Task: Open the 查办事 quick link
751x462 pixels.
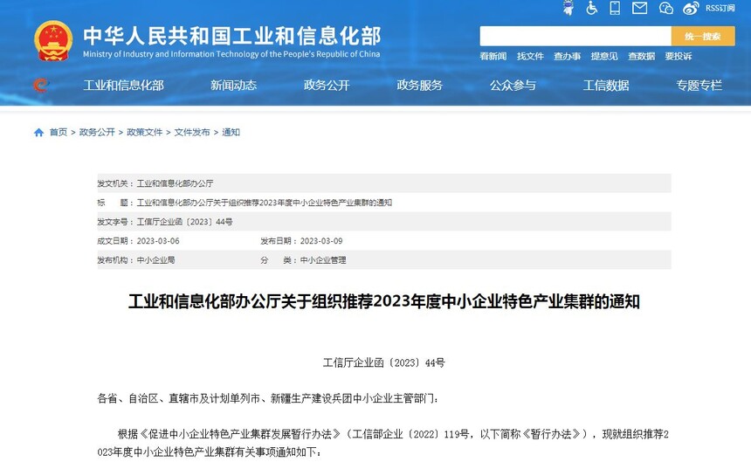Action: (567, 57)
